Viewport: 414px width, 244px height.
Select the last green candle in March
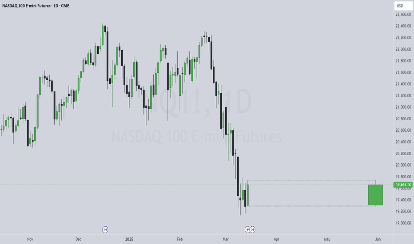click(x=248, y=195)
